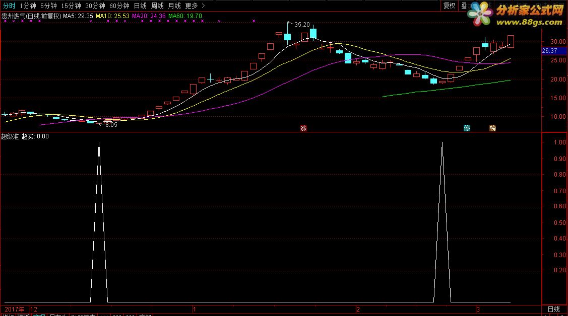This screenshot has height=316, width=568.
Task: Click the MA60: 19.70 indicator label
Action: pyautogui.click(x=185, y=16)
